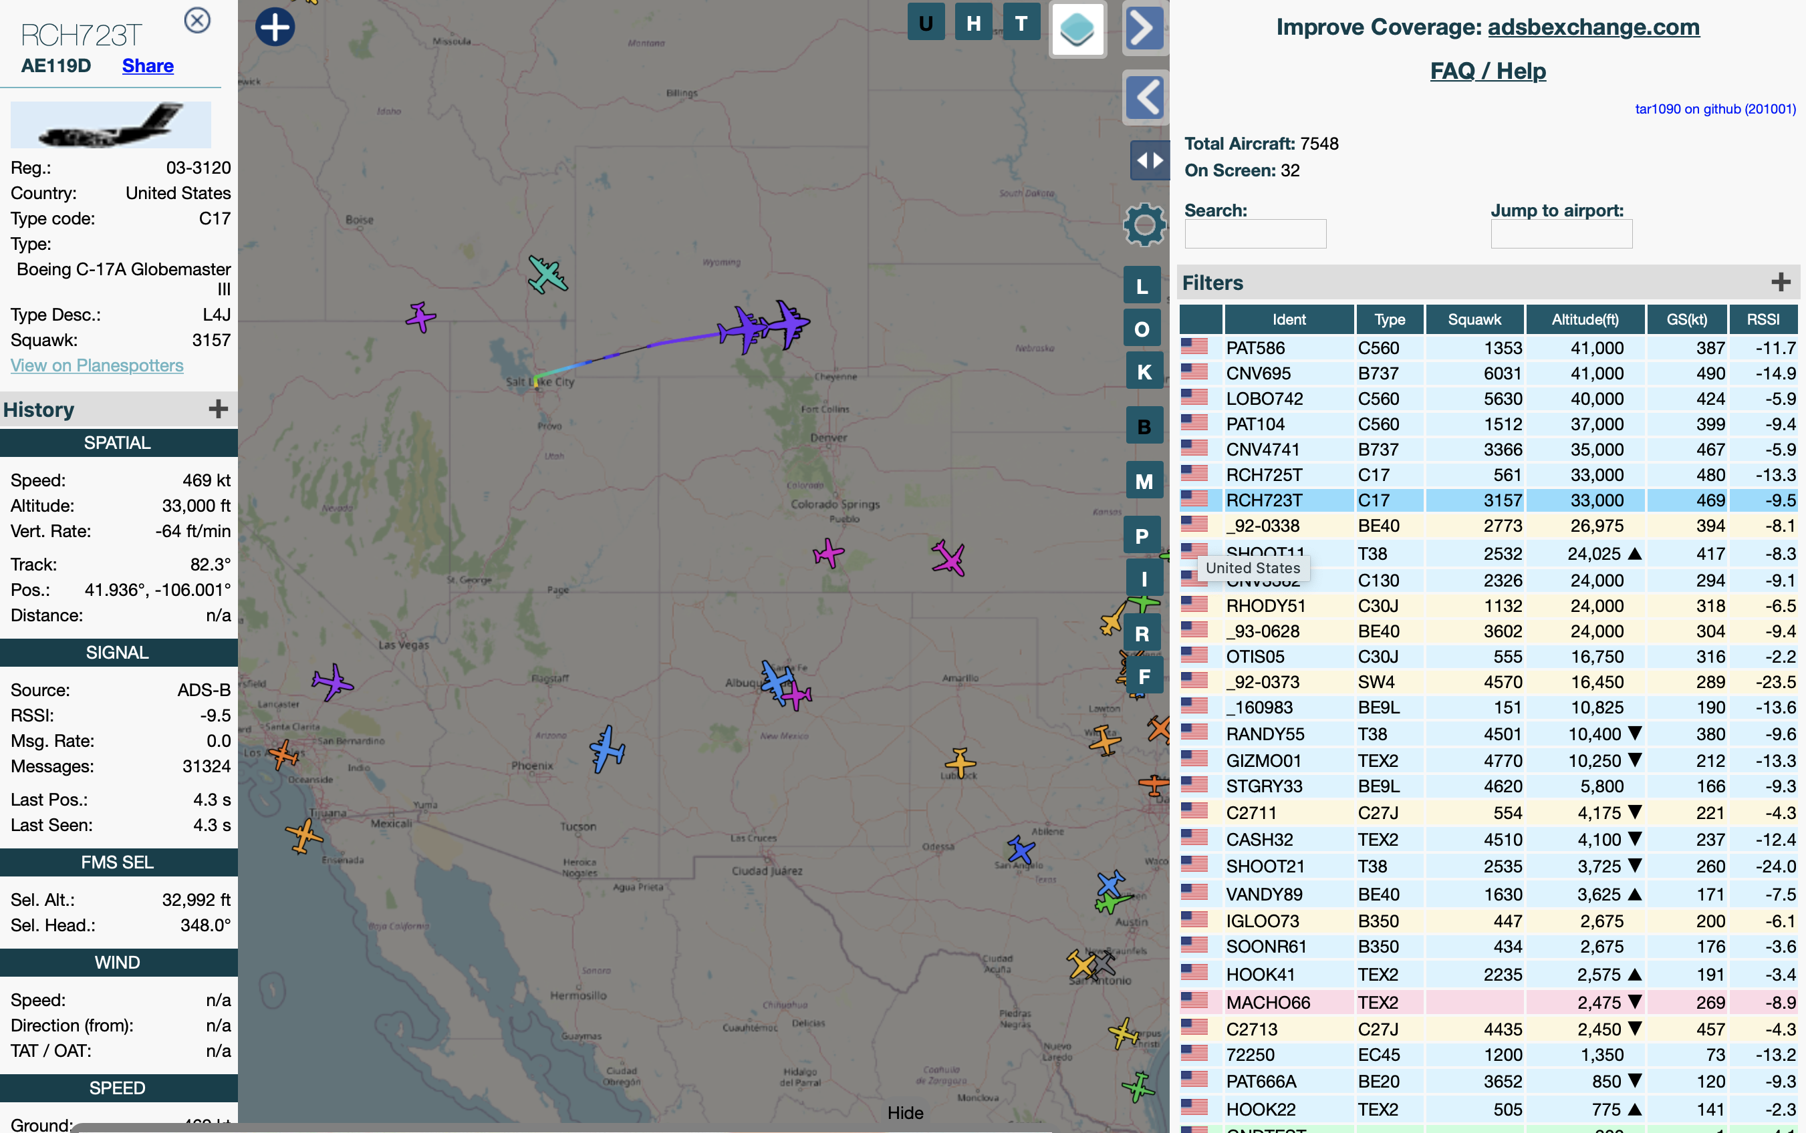Select the rightmost large purple C-17 icon

coord(787,324)
